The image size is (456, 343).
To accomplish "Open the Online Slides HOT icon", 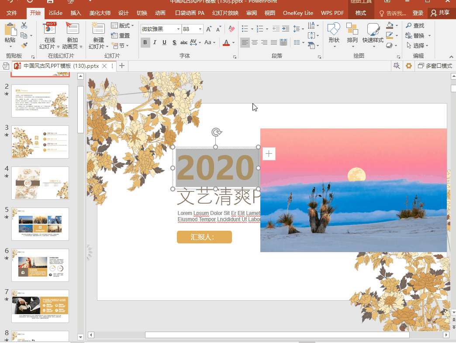I will click(x=50, y=28).
